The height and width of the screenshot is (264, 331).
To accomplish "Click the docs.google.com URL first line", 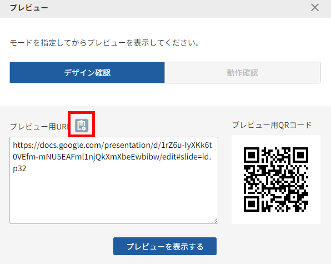I will [x=112, y=145].
